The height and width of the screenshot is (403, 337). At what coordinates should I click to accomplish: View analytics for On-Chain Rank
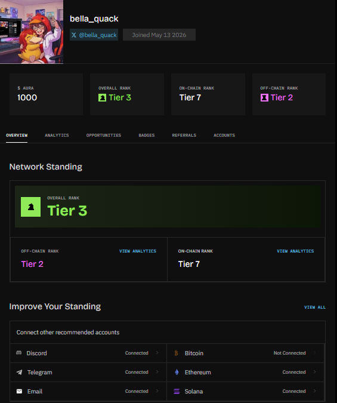click(x=295, y=251)
